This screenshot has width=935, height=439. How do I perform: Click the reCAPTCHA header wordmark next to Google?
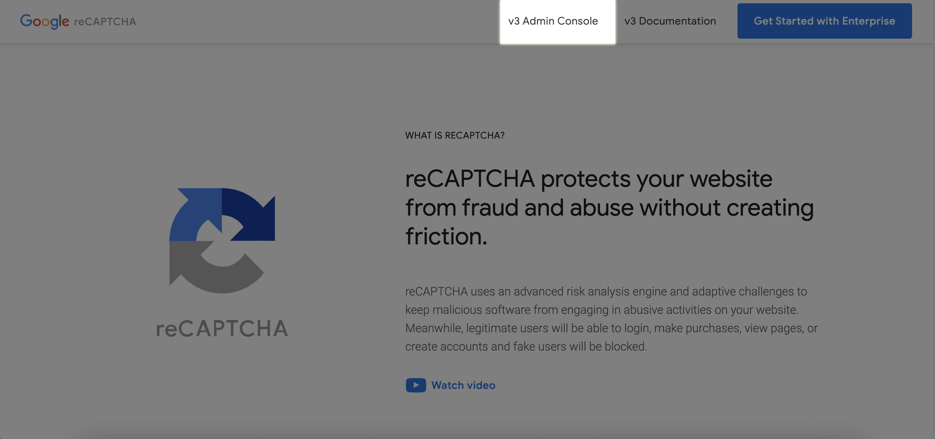[x=105, y=22]
